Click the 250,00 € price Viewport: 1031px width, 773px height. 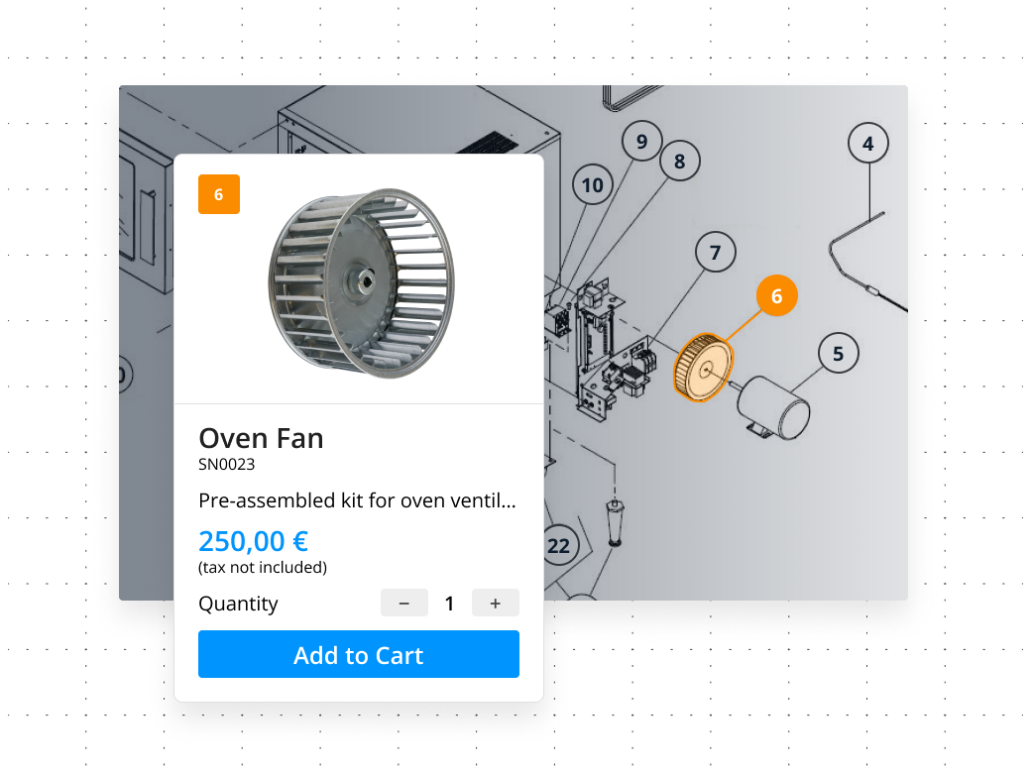253,542
